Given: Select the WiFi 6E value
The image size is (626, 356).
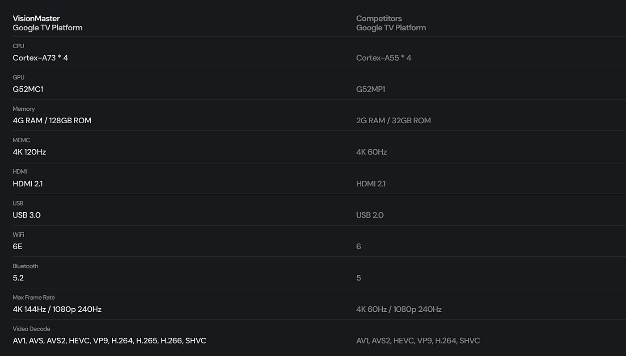Looking at the screenshot, I should point(17,246).
